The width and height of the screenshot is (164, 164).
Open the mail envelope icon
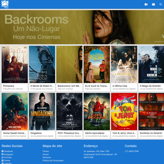[x=153, y=4]
